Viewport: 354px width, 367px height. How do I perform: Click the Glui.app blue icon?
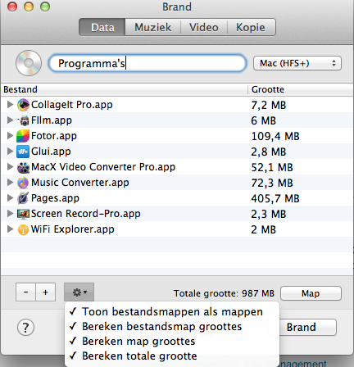pos(23,152)
